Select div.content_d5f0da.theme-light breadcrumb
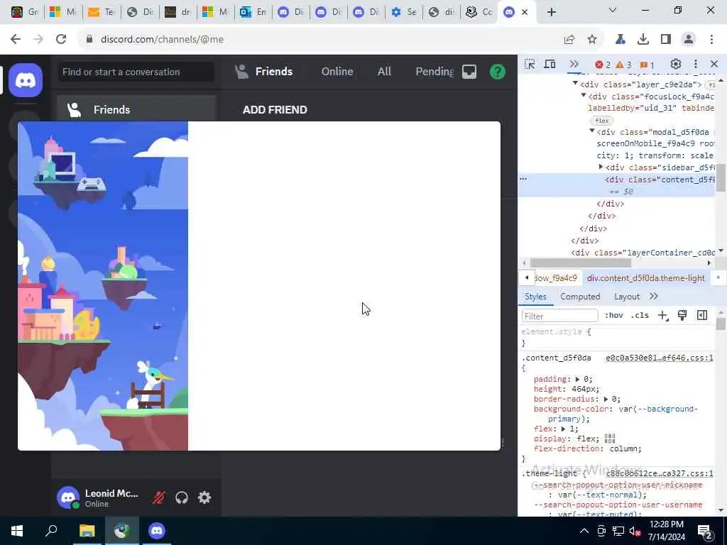This screenshot has width=727, height=545. point(646,278)
